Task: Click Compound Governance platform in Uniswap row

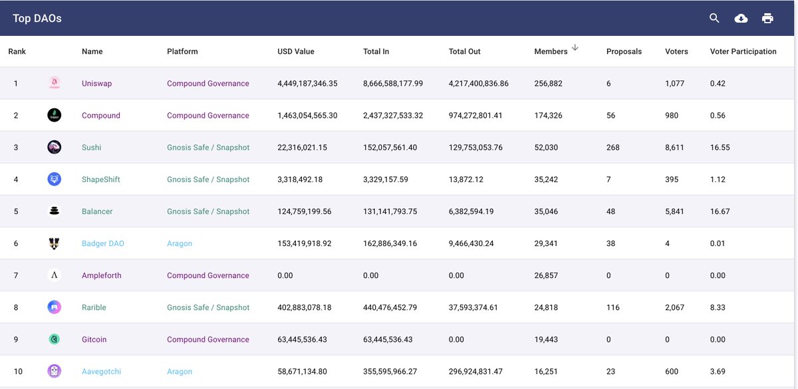Action: (x=208, y=84)
